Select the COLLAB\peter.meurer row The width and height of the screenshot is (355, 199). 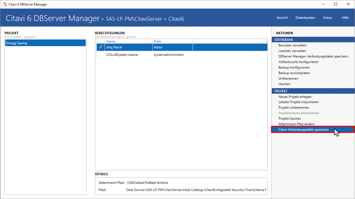coord(181,55)
